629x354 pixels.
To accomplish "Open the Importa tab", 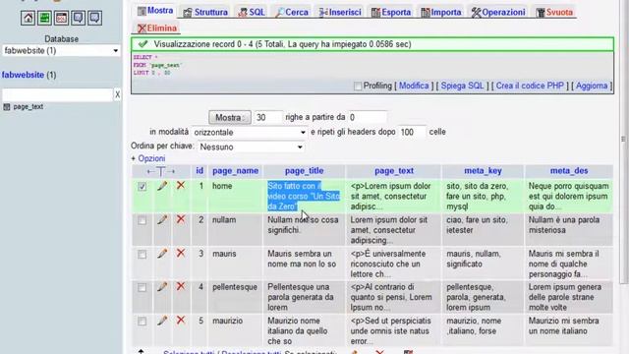I will [441, 13].
